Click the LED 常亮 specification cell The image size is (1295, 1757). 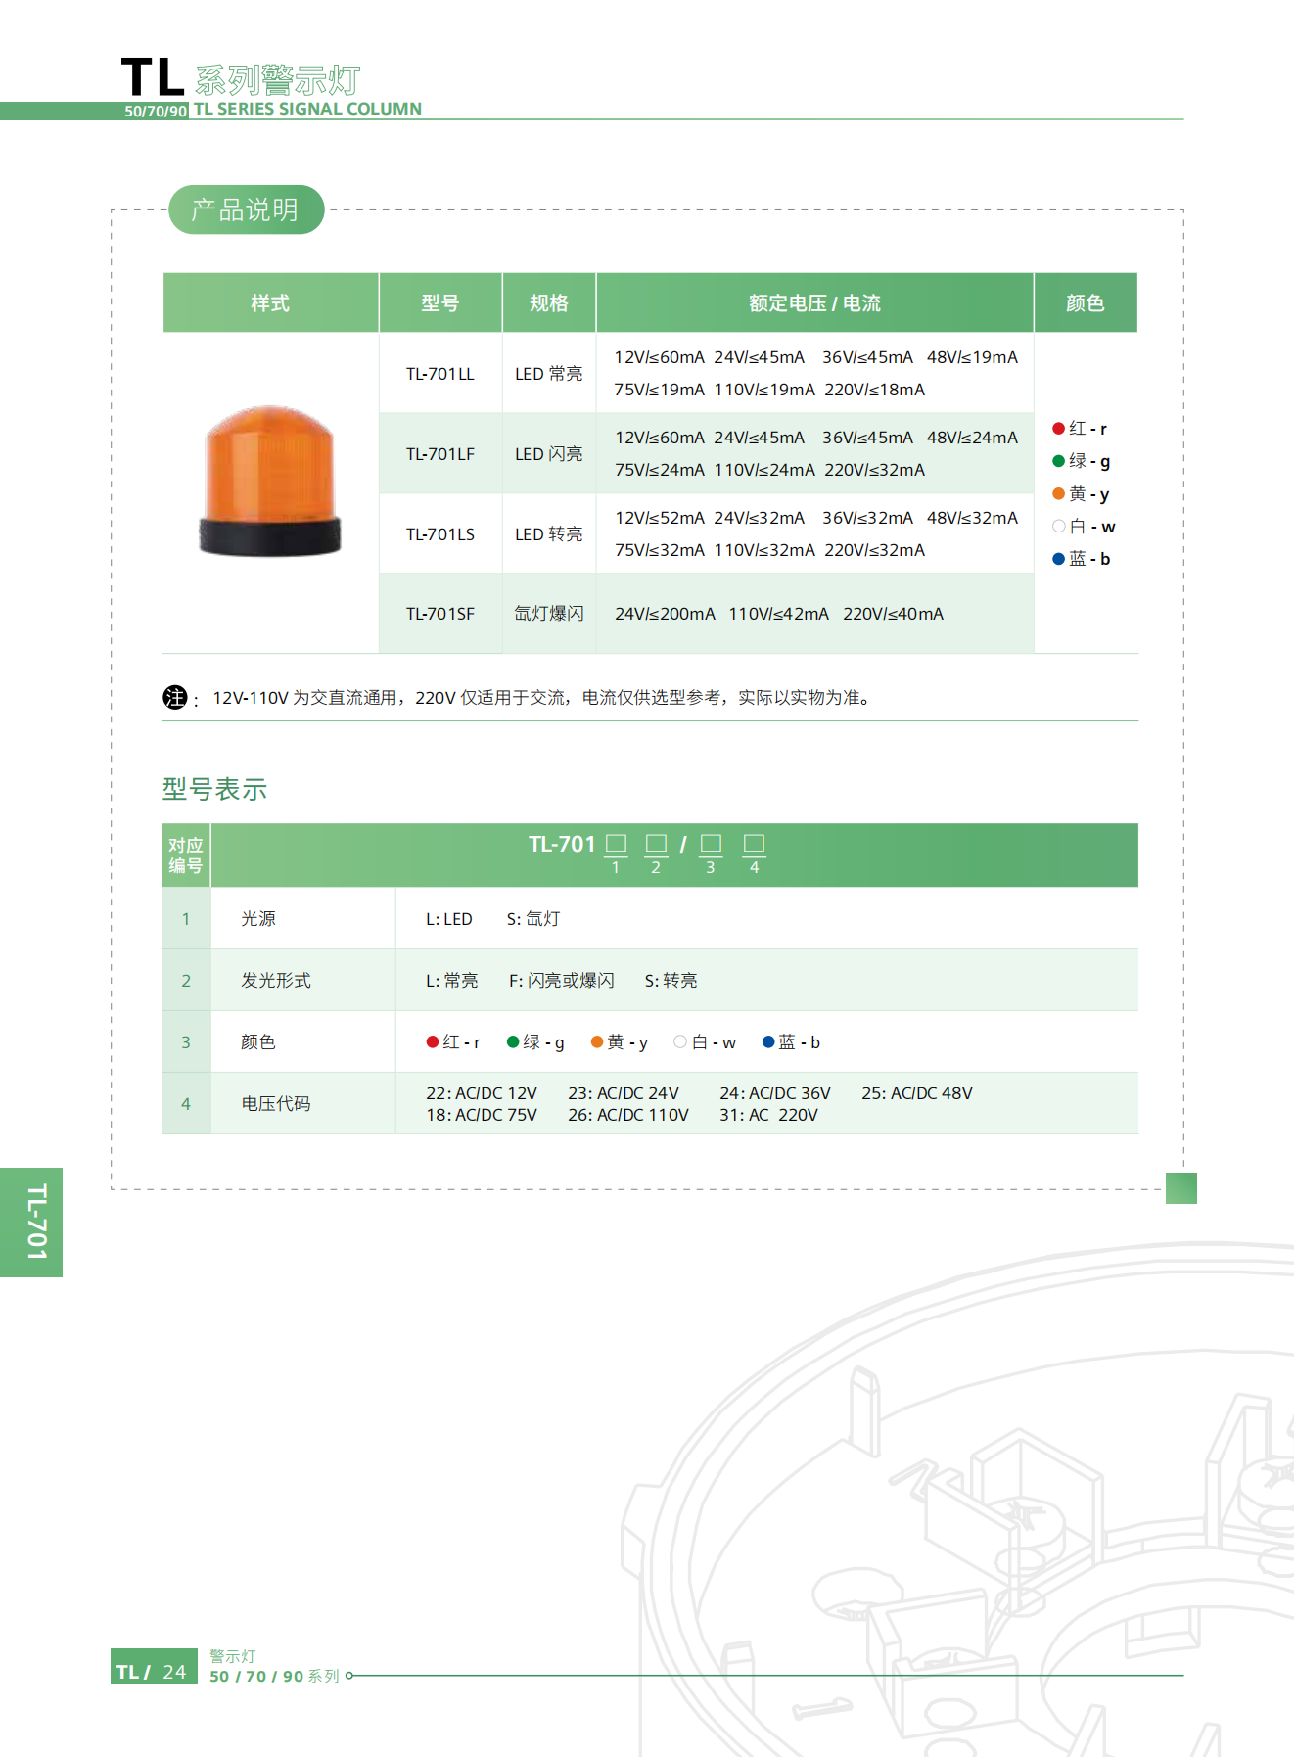[549, 374]
